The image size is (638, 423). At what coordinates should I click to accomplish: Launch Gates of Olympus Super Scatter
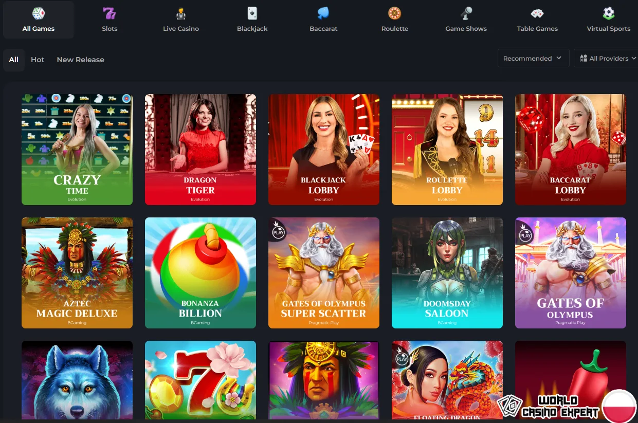(324, 273)
